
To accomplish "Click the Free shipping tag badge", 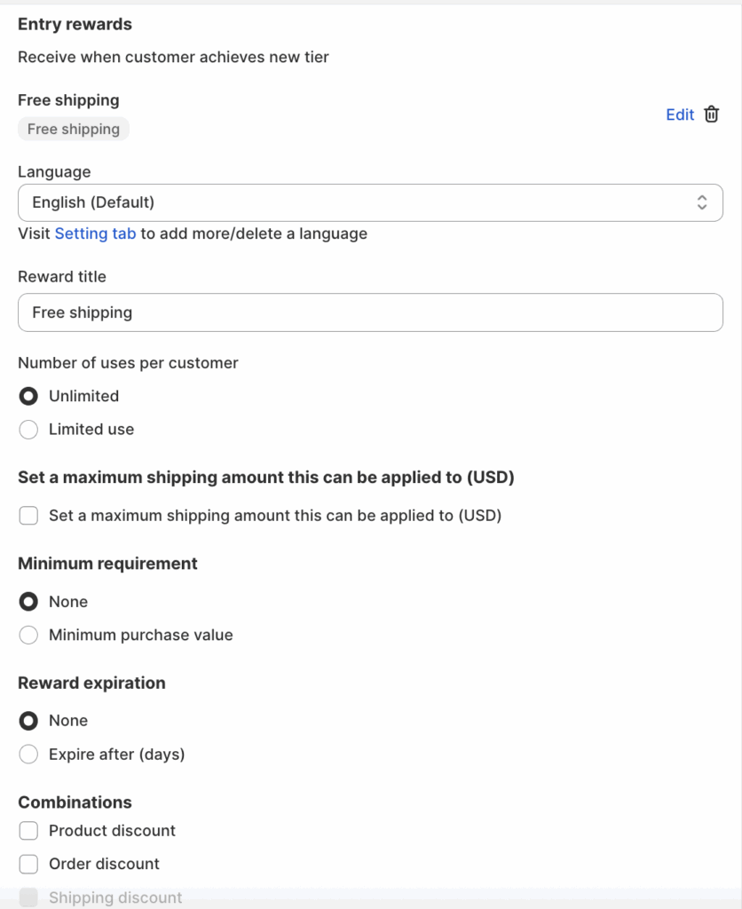I will [74, 129].
